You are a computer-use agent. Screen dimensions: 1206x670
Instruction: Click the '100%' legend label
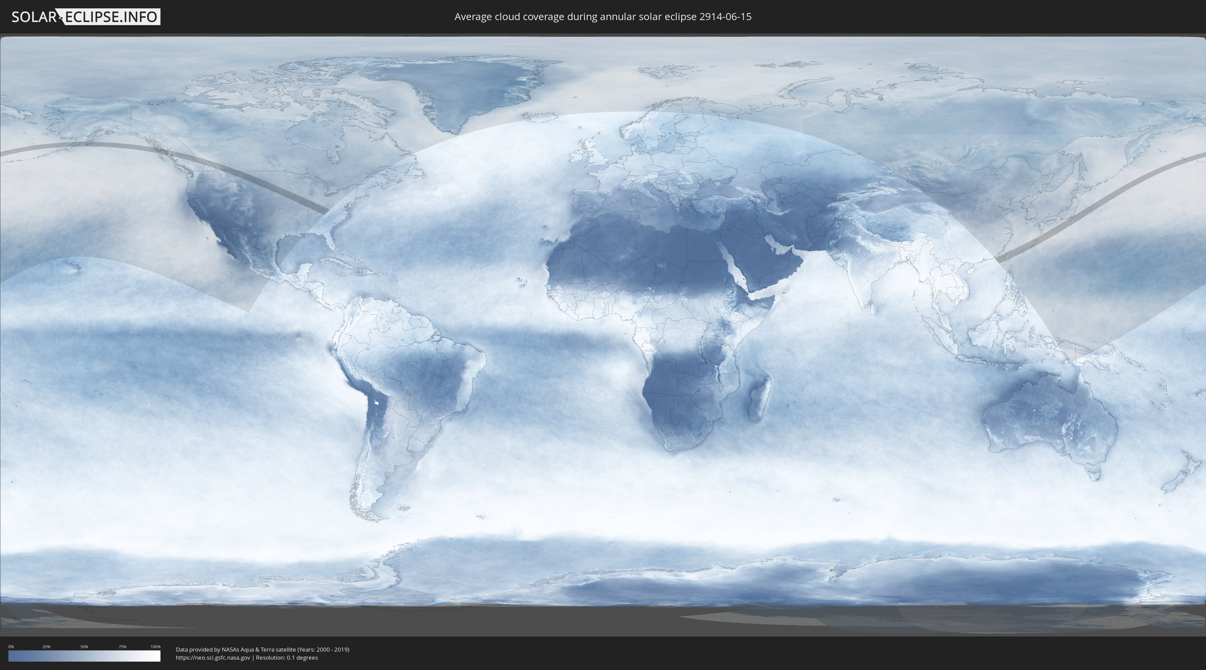[155, 647]
